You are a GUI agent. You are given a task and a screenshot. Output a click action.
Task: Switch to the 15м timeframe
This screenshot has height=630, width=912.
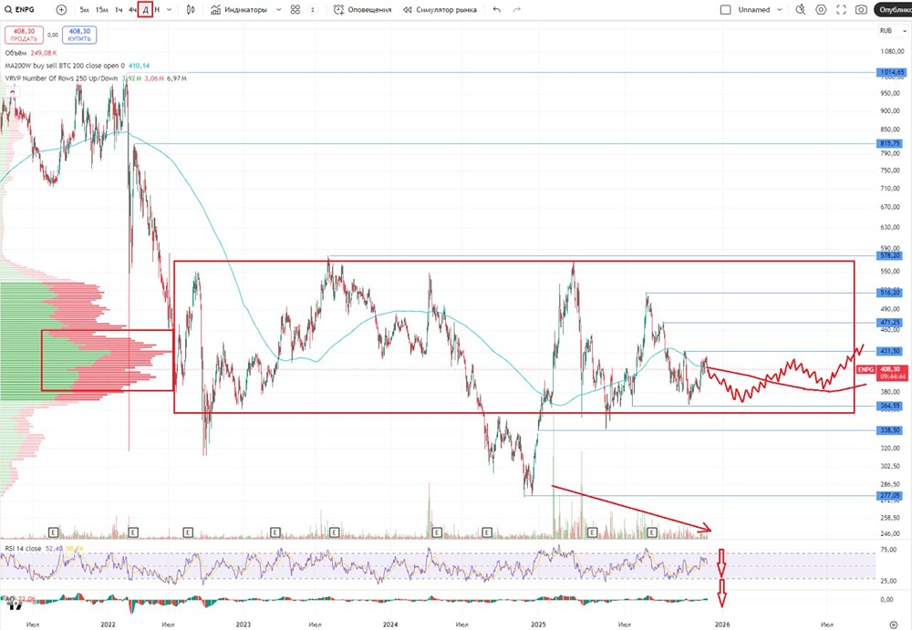pos(102,9)
